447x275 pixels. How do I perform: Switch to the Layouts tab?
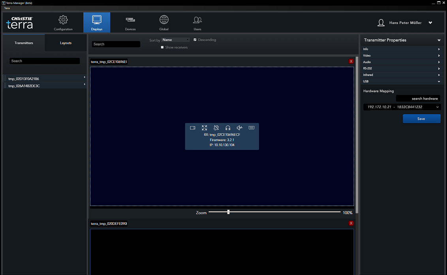tap(66, 43)
